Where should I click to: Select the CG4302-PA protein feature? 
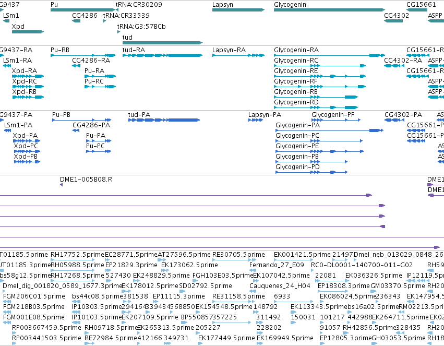(x=394, y=120)
